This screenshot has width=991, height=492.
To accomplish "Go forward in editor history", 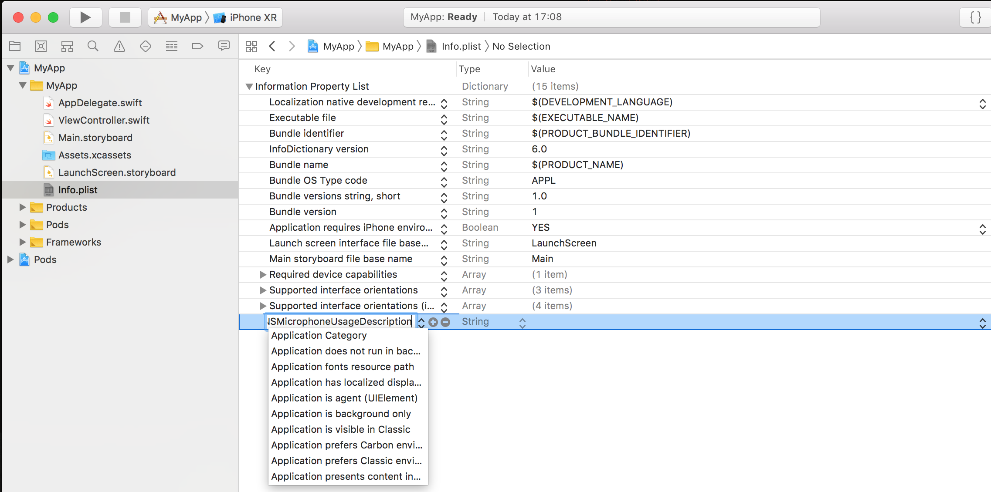I will (292, 46).
